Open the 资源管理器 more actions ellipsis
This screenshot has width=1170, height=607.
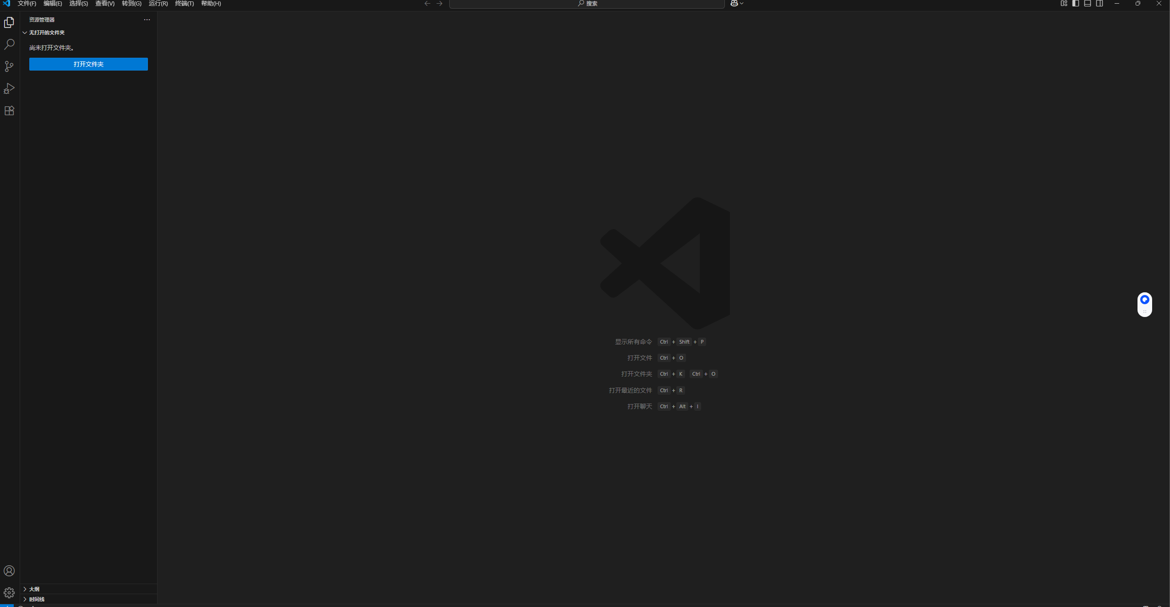coord(147,20)
